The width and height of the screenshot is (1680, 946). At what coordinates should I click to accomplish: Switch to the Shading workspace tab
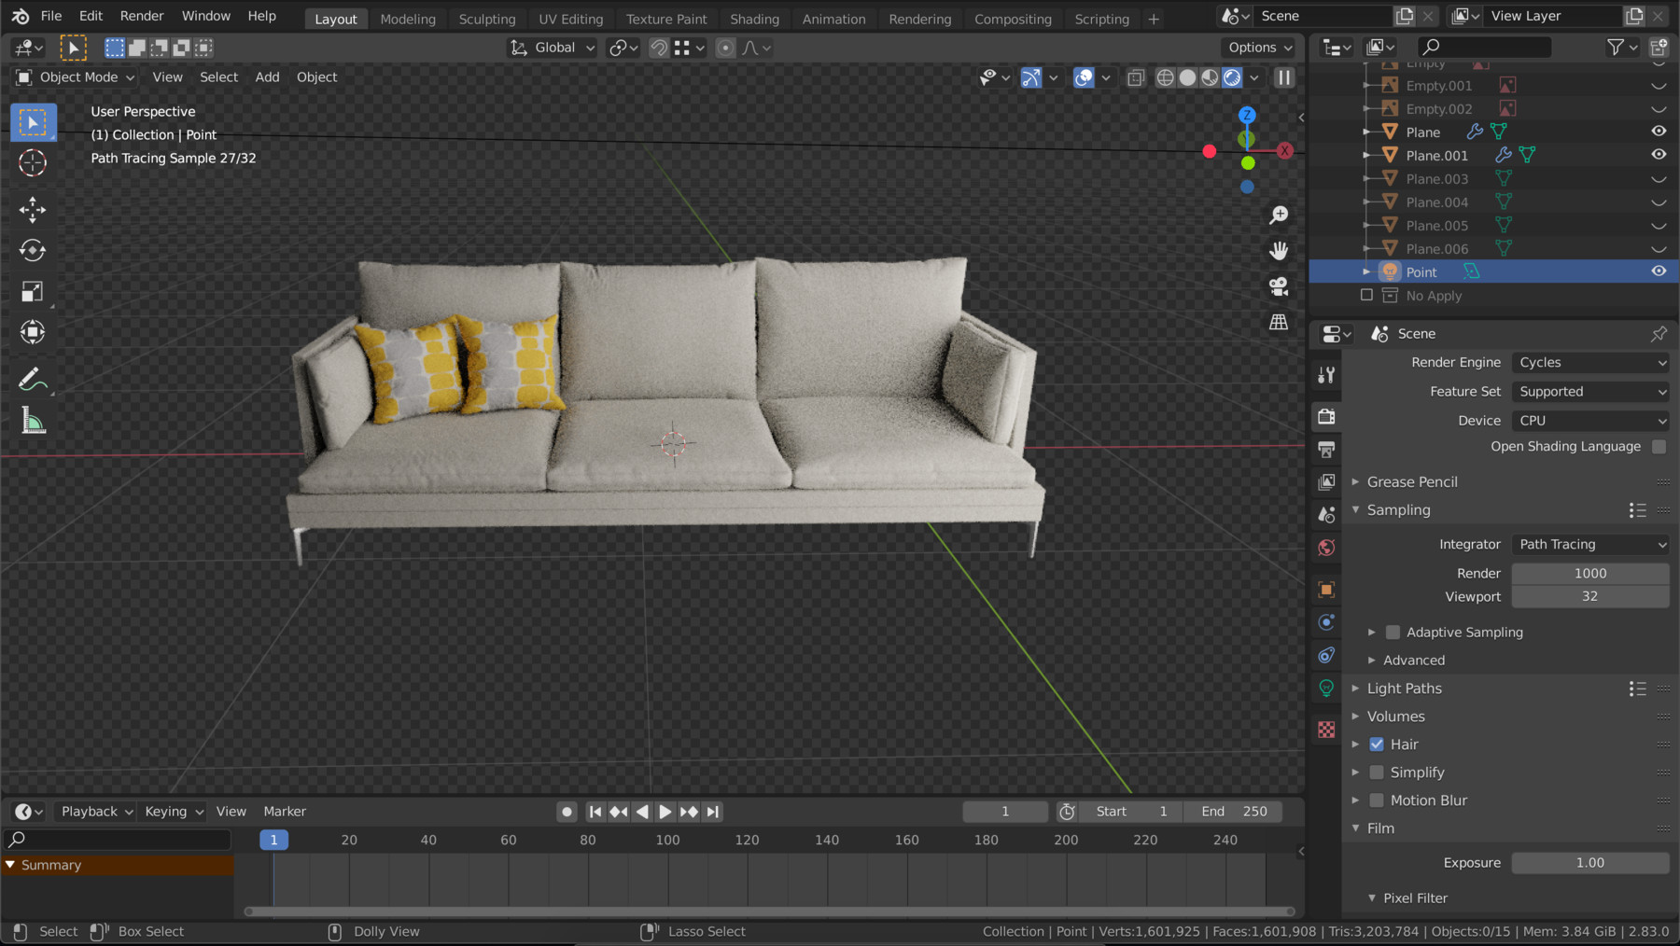pos(754,19)
